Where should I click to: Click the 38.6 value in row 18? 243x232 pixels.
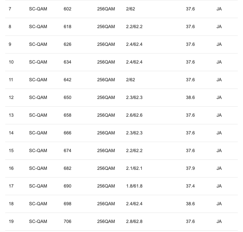point(190,204)
